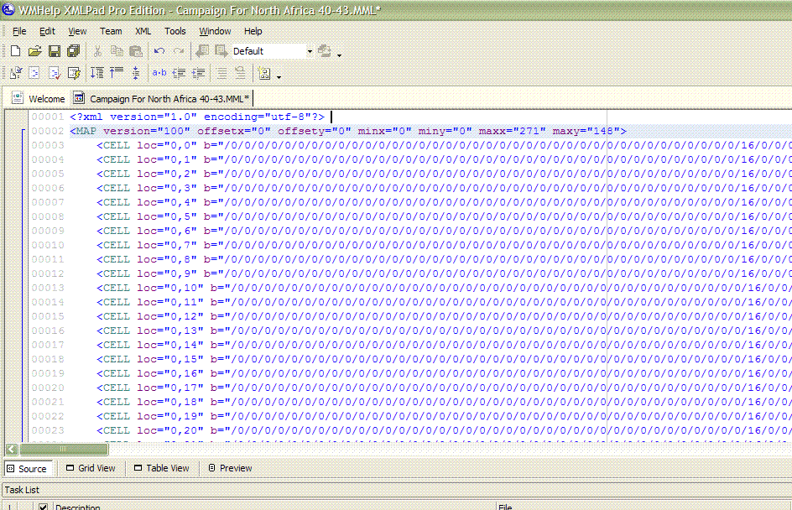
Task: Open the Team menu
Action: (111, 31)
